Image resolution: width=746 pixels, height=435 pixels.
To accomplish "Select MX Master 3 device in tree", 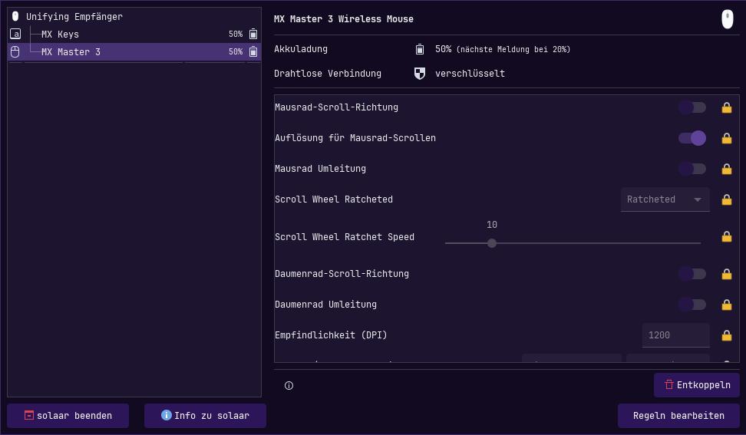I will click(x=134, y=51).
